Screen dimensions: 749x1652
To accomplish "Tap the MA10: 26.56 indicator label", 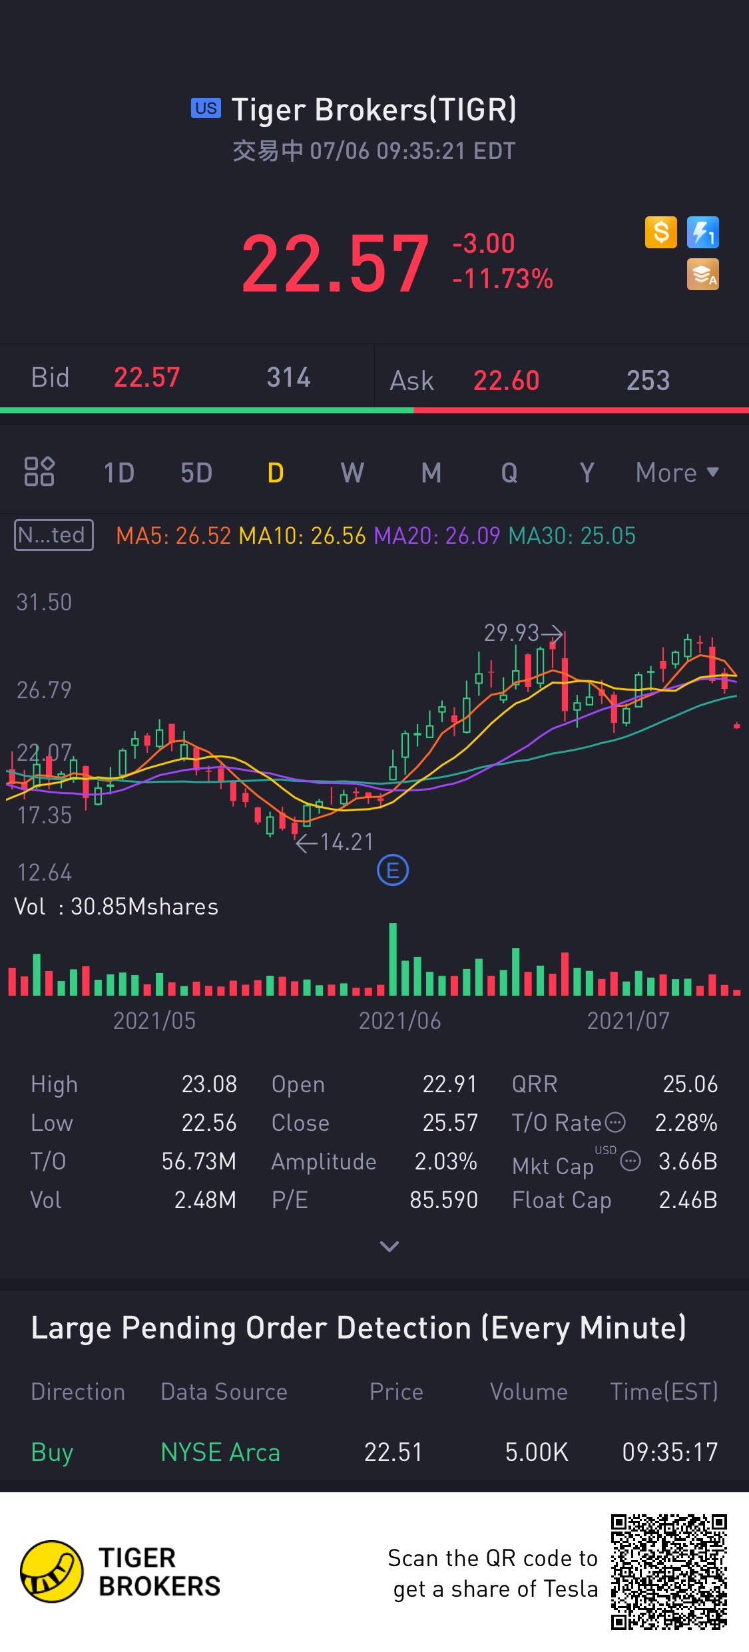I will [302, 536].
